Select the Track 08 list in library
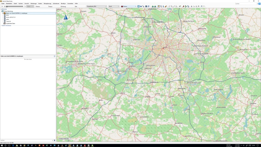 point(8,21)
